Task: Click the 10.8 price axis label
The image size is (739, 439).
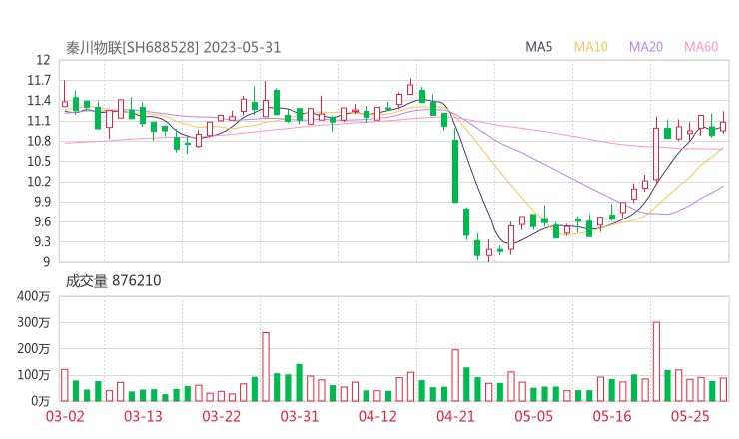Action: point(39,141)
